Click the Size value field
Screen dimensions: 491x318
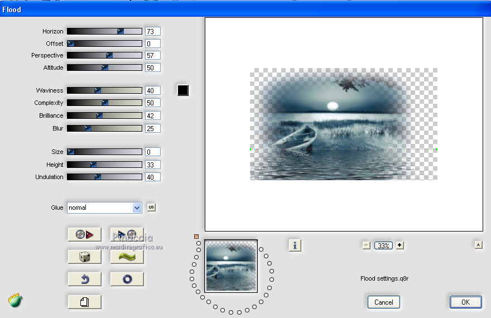[153, 152]
